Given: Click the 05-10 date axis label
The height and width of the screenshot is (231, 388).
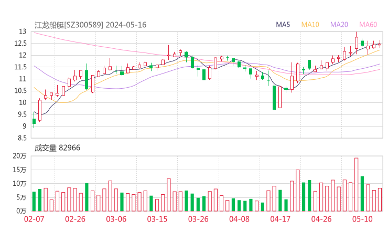Looking at the screenshot, I should pyautogui.click(x=362, y=219).
